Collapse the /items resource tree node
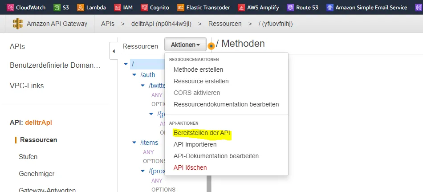The width and height of the screenshot is (423, 192). tap(134, 143)
